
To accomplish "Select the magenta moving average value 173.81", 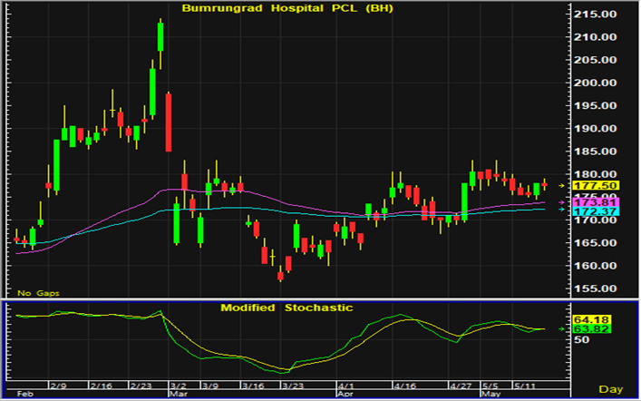I will coord(596,202).
